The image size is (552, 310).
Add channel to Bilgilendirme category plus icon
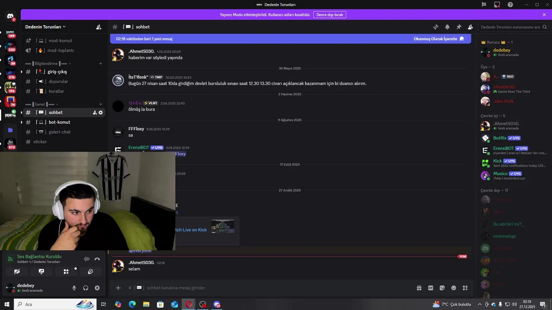(x=100, y=63)
